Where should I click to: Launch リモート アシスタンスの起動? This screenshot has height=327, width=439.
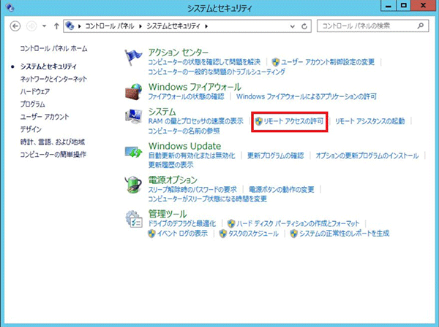[370, 121]
